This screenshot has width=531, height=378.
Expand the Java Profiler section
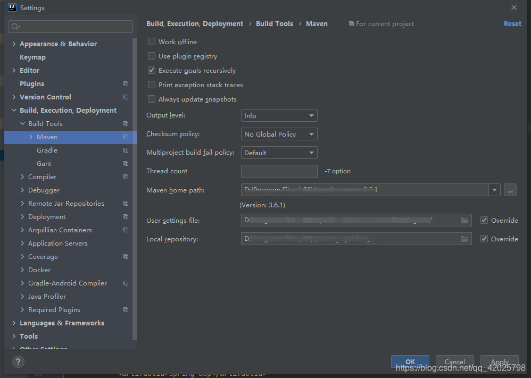22,296
